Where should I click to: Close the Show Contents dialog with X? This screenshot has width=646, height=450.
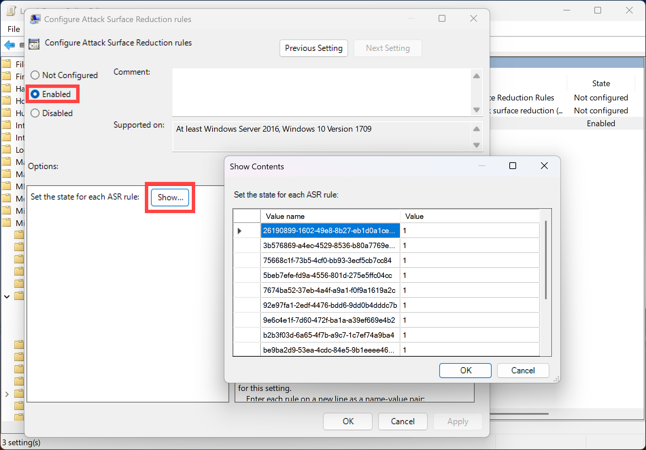pos(544,166)
